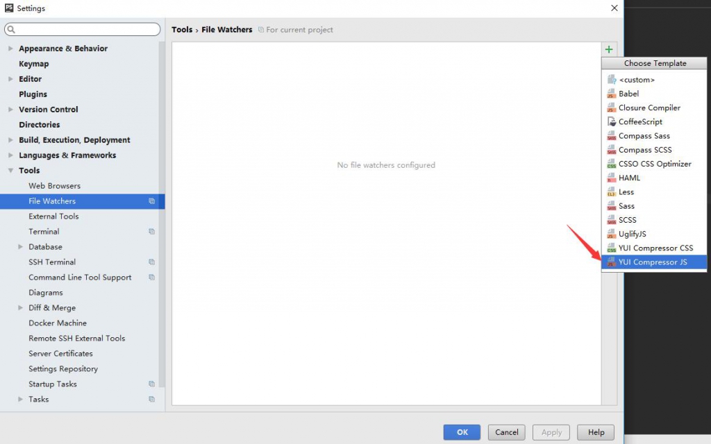Click the For current project scope icon
The height and width of the screenshot is (444, 711).
click(x=261, y=30)
